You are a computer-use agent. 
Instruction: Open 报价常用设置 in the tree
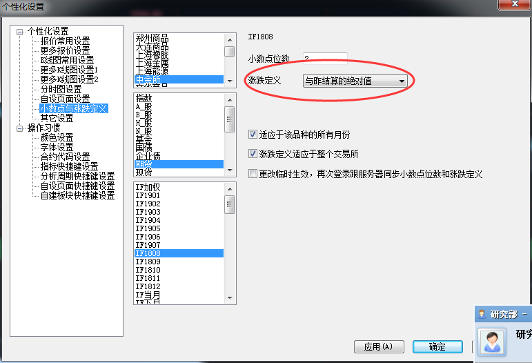pos(65,41)
